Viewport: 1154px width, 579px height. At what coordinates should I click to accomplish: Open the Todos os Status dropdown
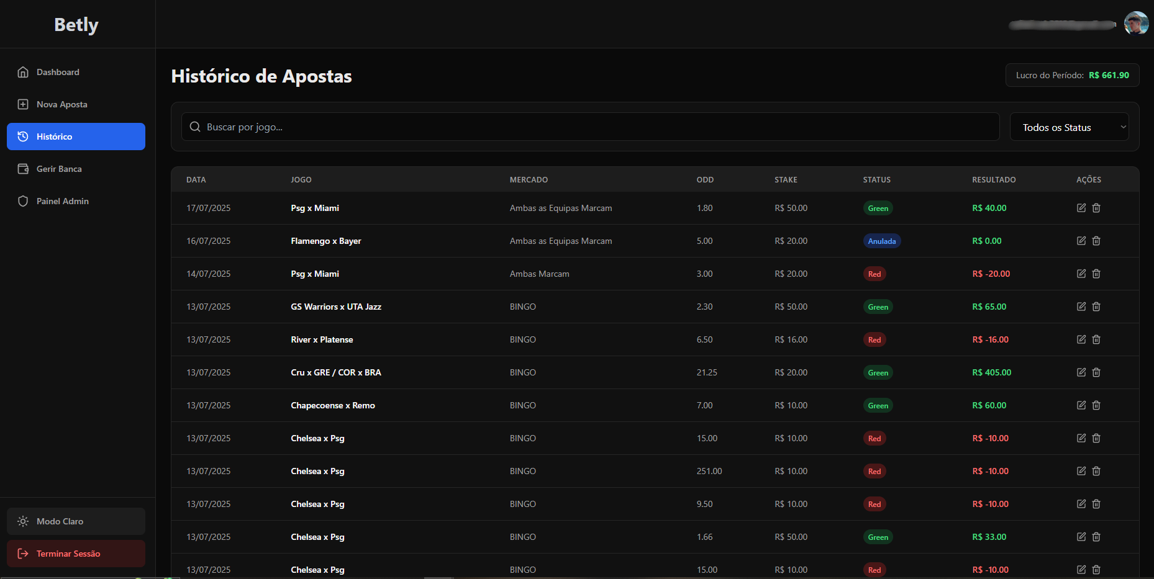click(x=1069, y=127)
